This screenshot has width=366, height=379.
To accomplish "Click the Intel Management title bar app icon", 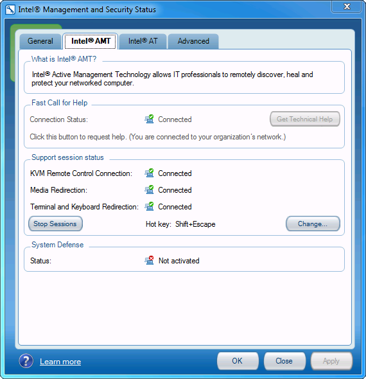I will point(10,10).
